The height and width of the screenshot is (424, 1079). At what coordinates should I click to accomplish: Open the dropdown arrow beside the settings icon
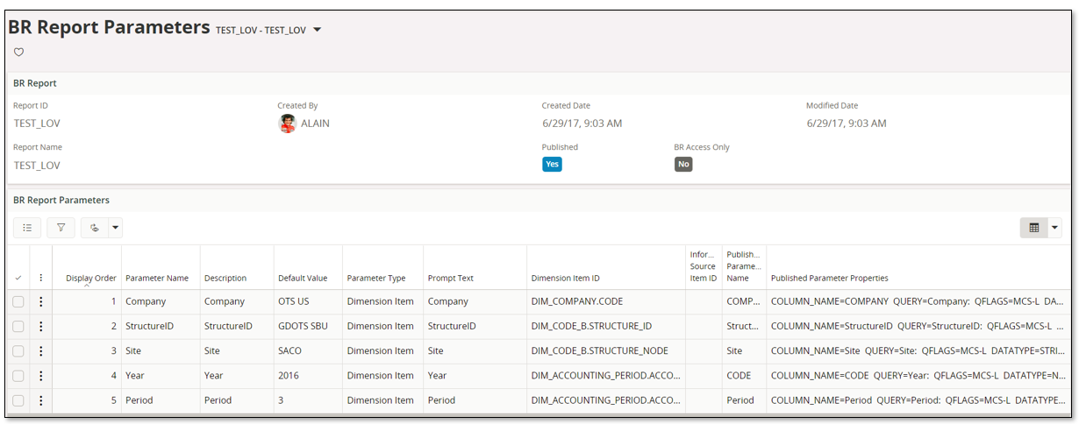tap(115, 228)
